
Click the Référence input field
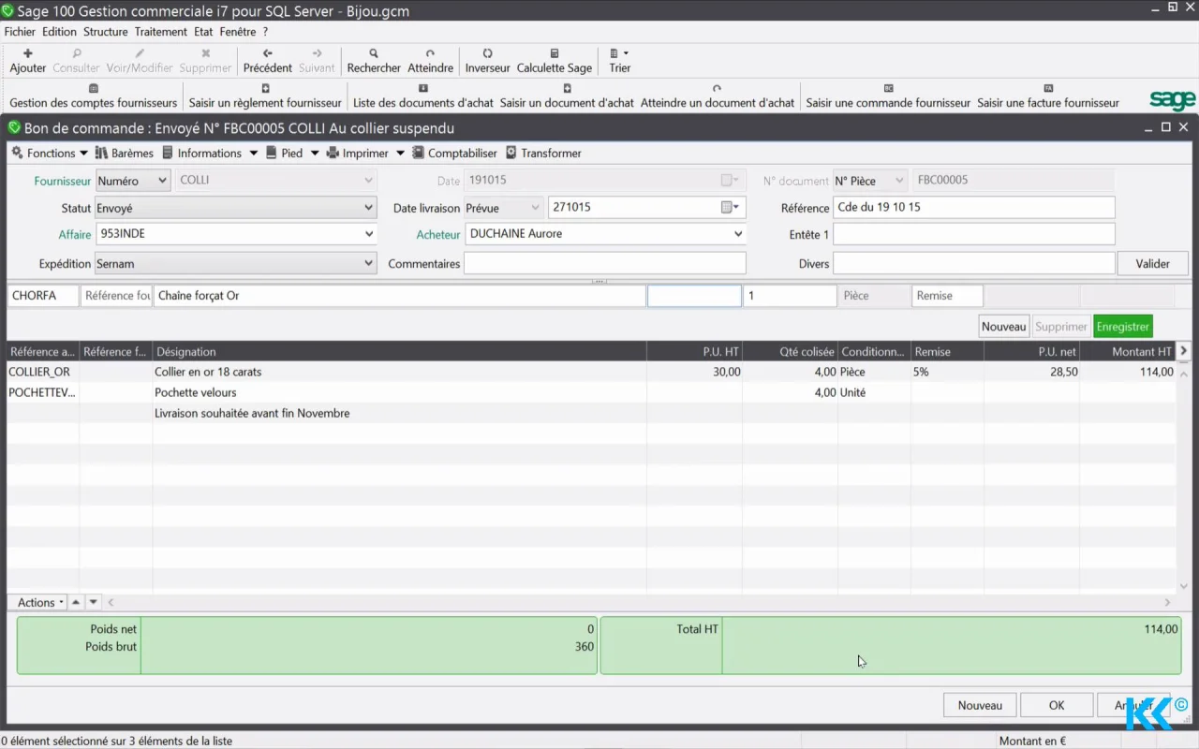974,207
